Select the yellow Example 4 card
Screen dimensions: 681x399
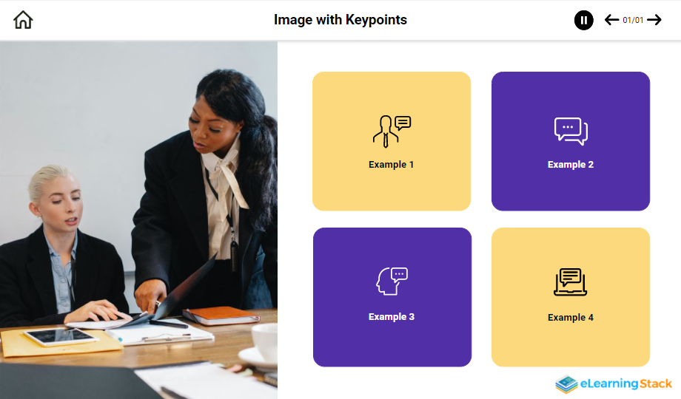pos(571,297)
